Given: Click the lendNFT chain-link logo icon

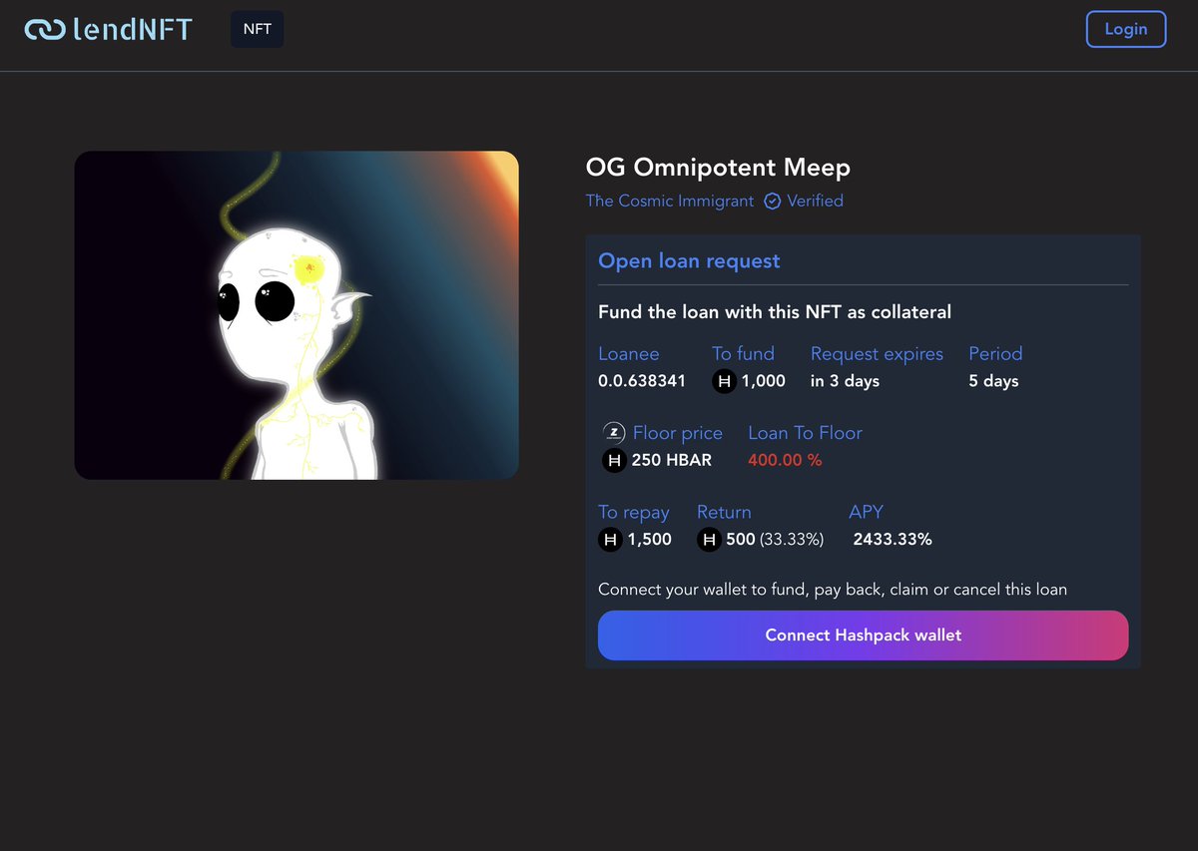Looking at the screenshot, I should (x=45, y=30).
